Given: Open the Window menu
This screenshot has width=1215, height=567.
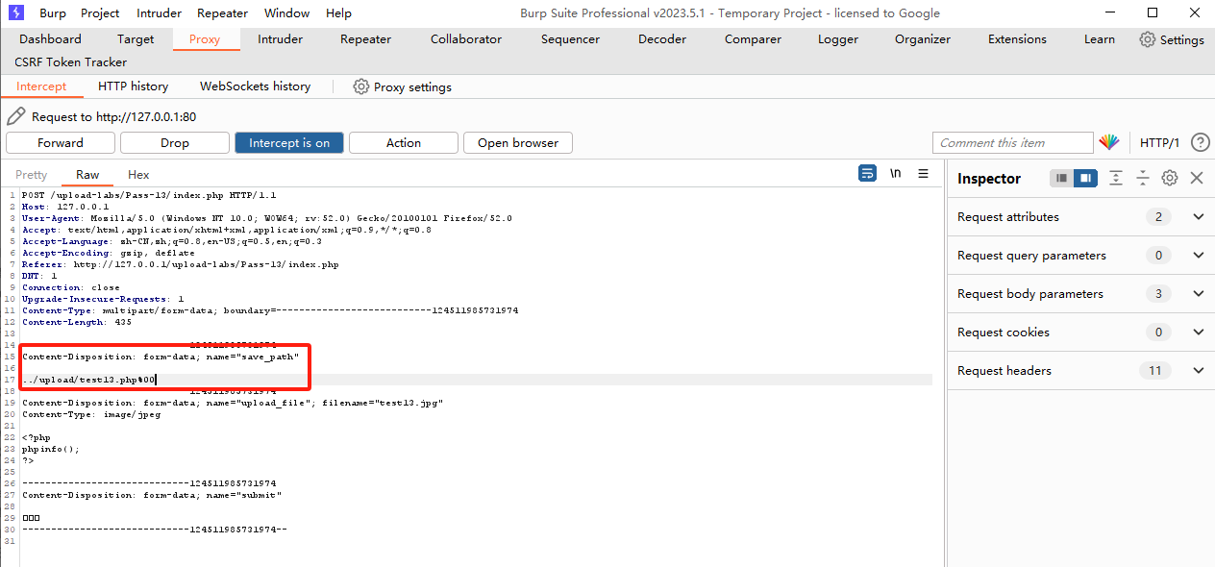Looking at the screenshot, I should [x=286, y=13].
